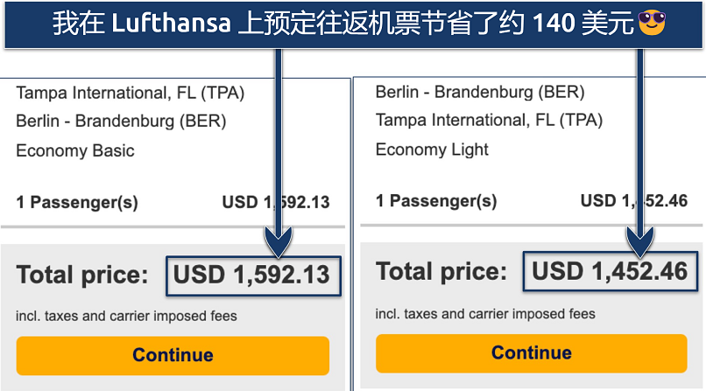Click the arrow pointing at USD 1,452.46
Image resolution: width=706 pixels, height=391 pixels.
coord(640,157)
